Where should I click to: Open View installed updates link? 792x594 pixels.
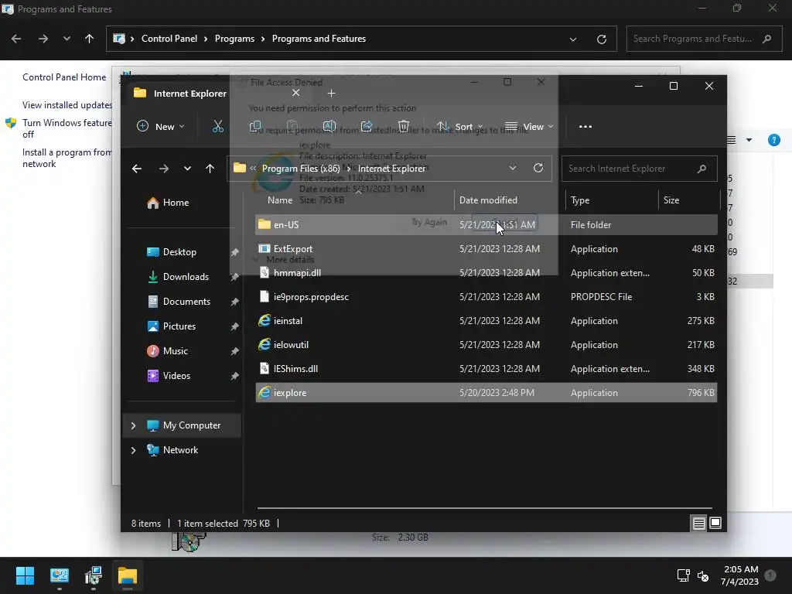(x=67, y=105)
